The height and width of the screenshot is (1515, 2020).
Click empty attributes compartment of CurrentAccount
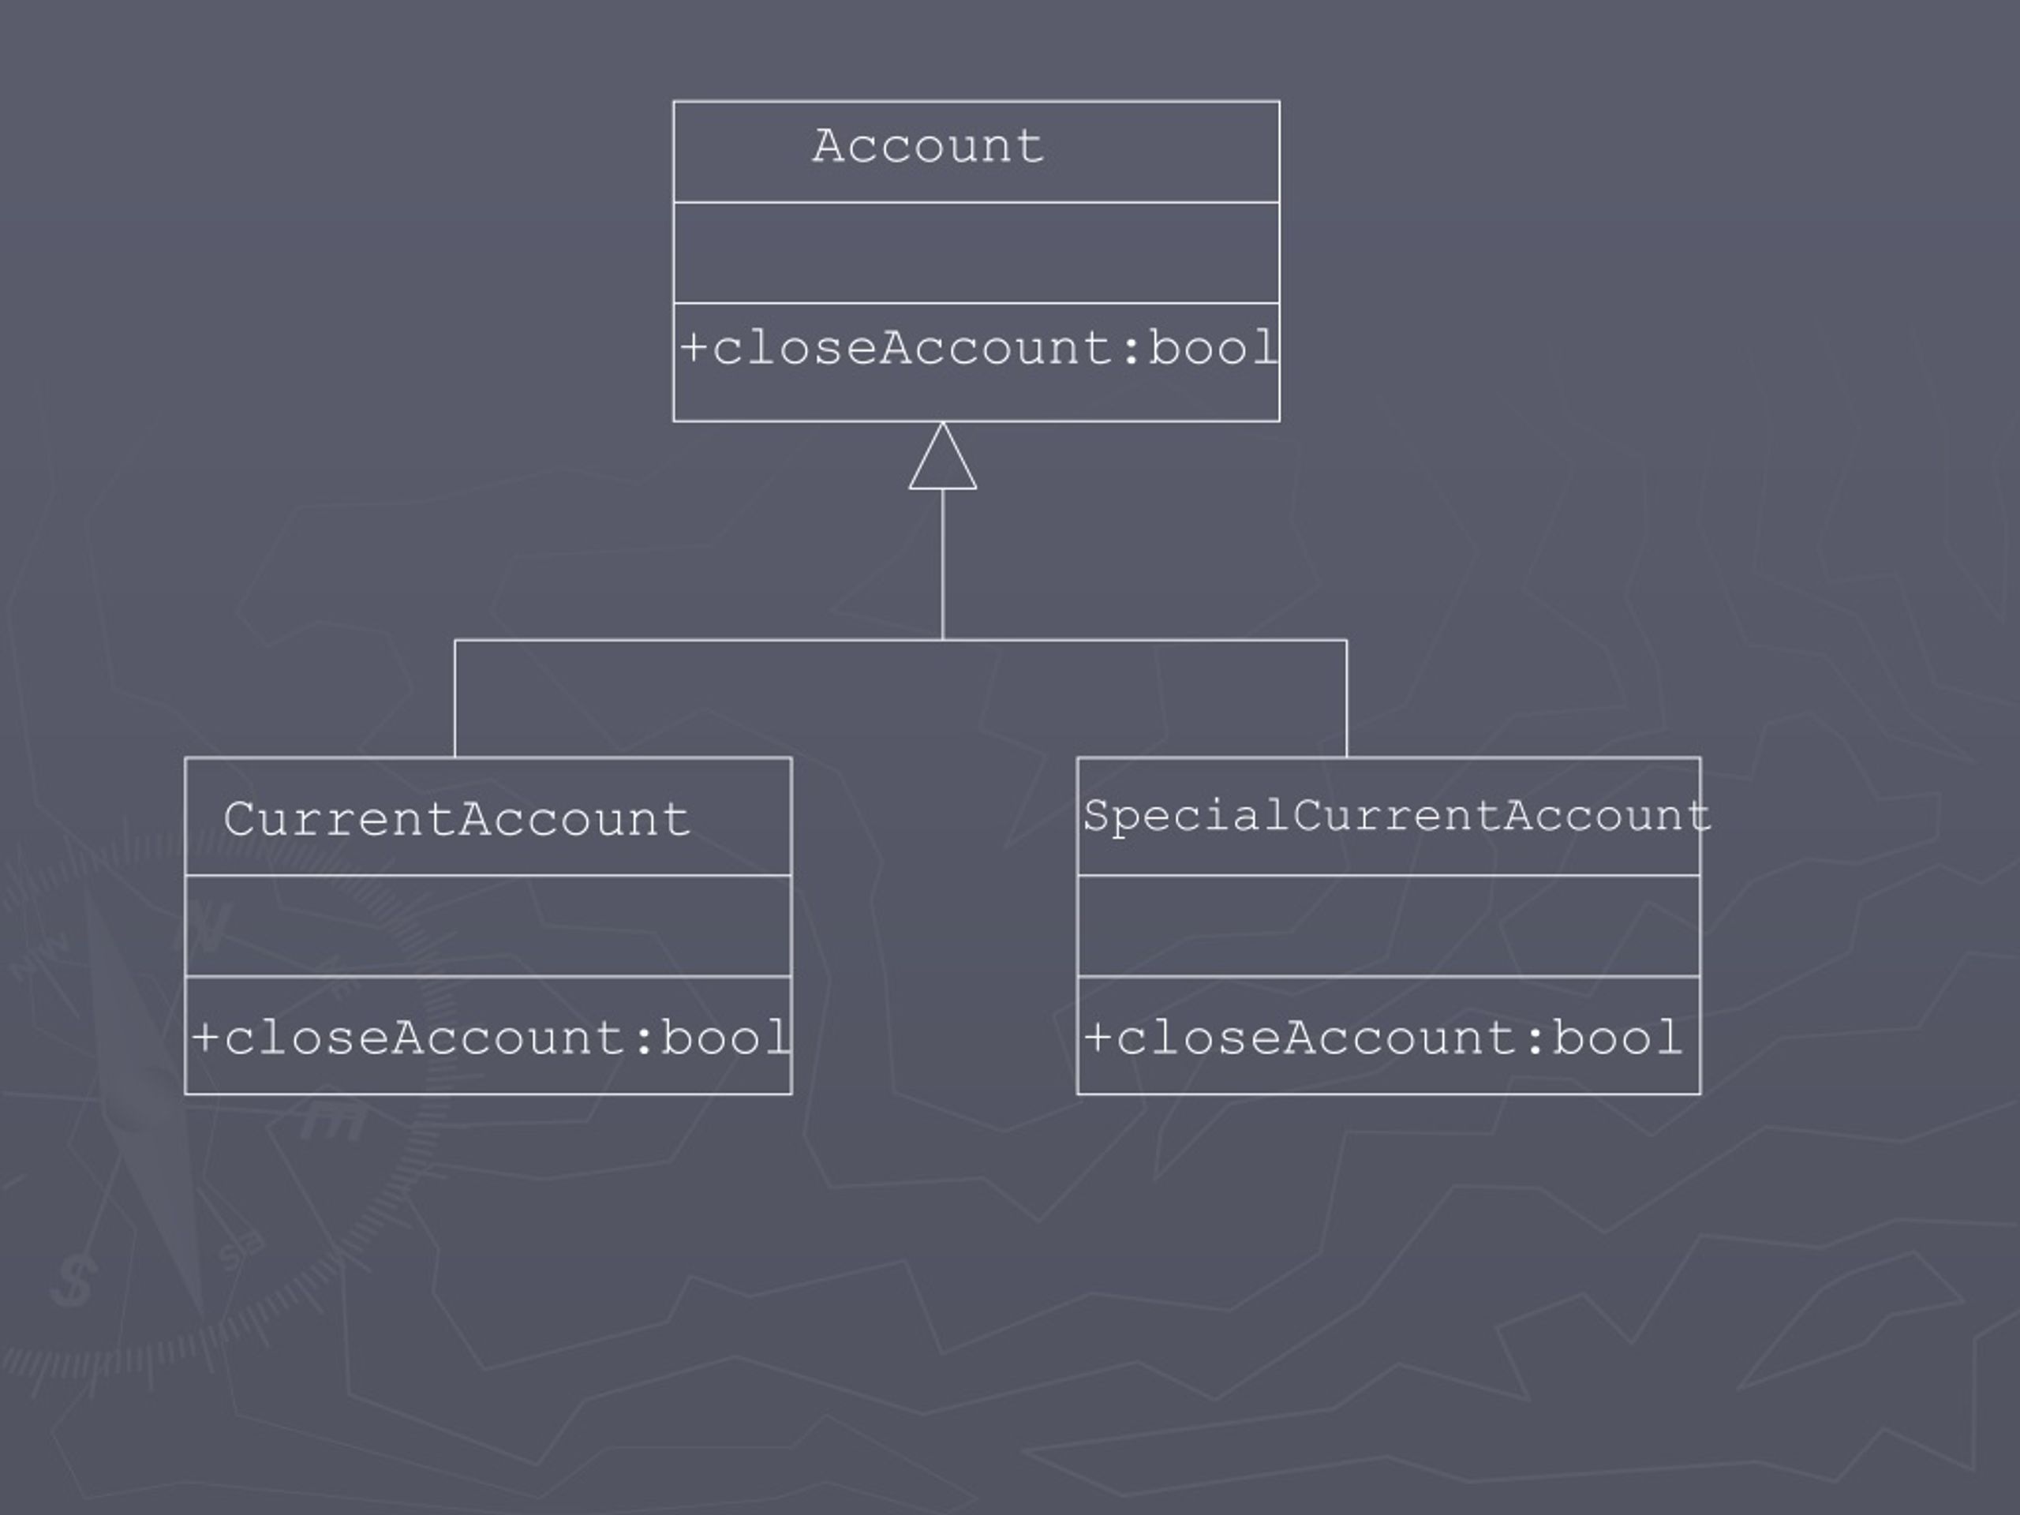point(488,926)
